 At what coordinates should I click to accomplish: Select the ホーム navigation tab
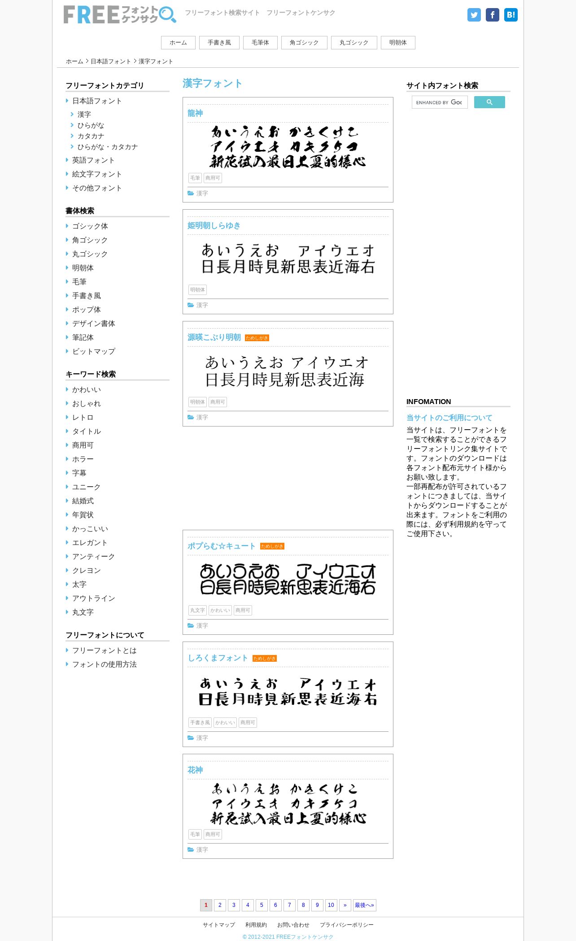click(178, 43)
